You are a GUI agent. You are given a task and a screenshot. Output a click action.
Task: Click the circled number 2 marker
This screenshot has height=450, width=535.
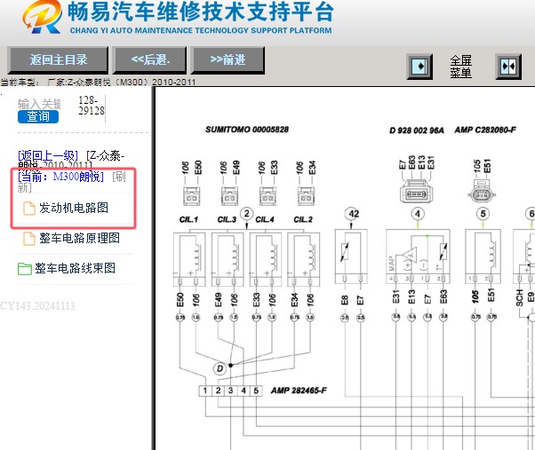[x=247, y=214]
